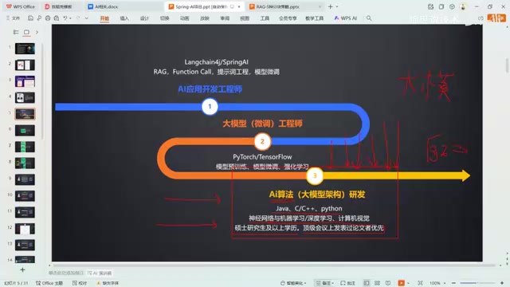Select the 开始 ribbon tab
The image size is (510, 287).
[104, 18]
